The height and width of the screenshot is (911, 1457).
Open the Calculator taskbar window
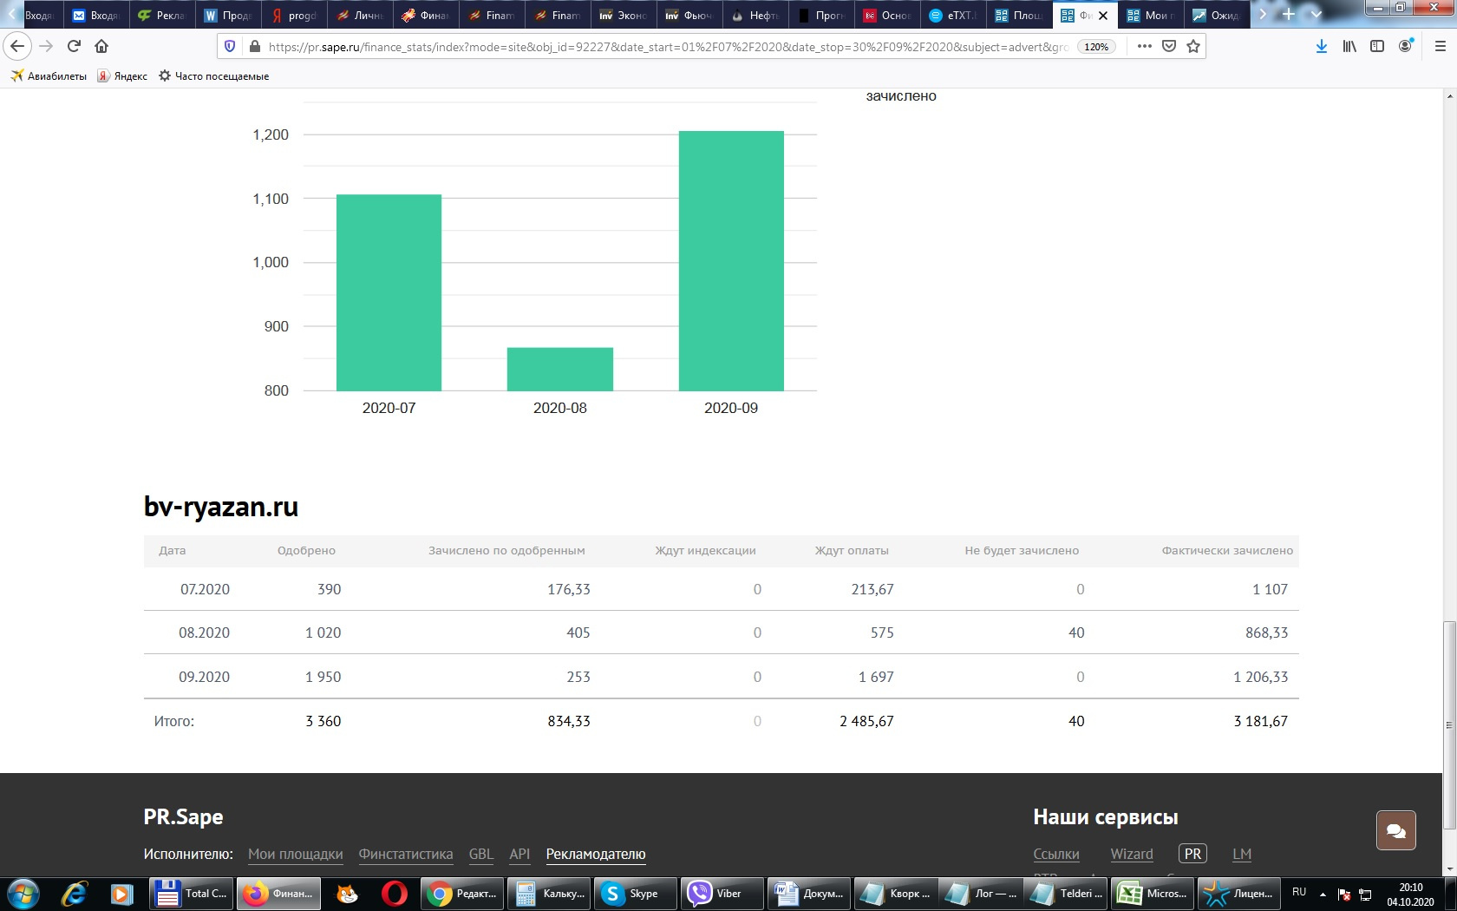[x=549, y=894]
